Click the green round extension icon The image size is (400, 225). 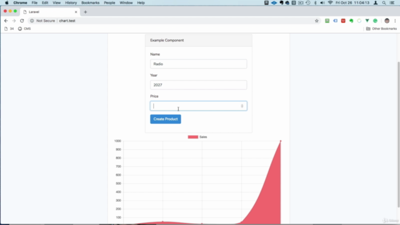coord(375,21)
